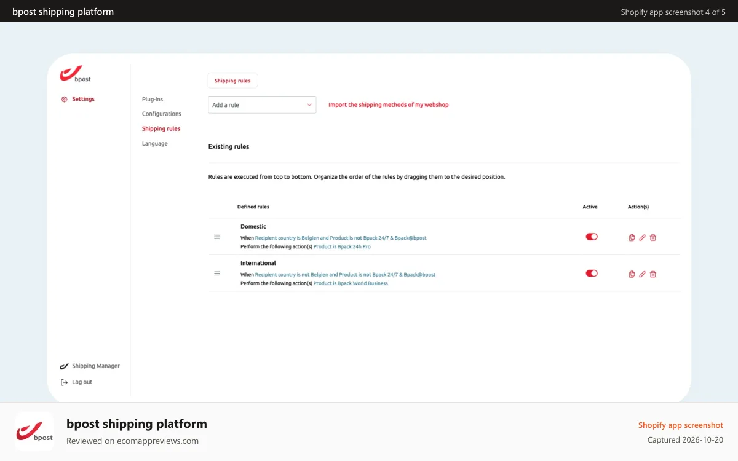Viewport: 738px width, 461px height.
Task: Duplicate the International rule
Action: (632, 274)
